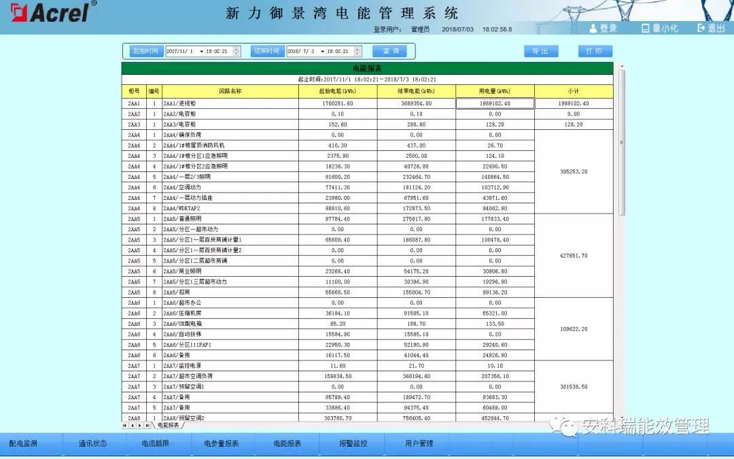Screen dimensions: 734x459
Task: Select the cell 2AA4/空调动力
Action: coord(230,188)
